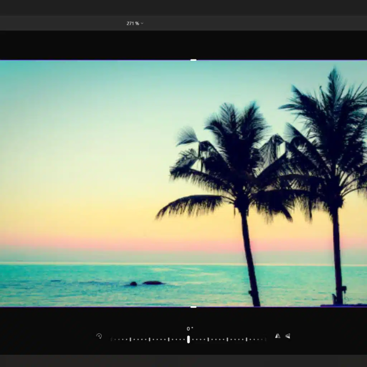Click the rotate 90 degrees icon
Viewport: 367px width, 367px height.
99,336
